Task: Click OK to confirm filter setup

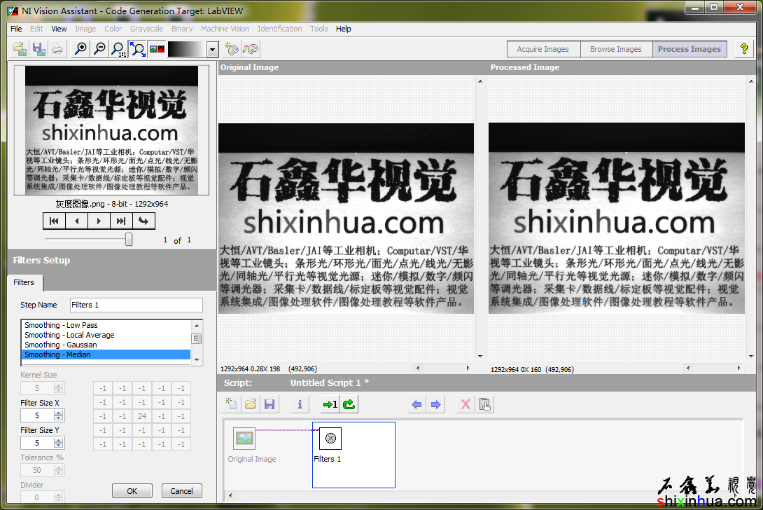Action: coord(132,491)
